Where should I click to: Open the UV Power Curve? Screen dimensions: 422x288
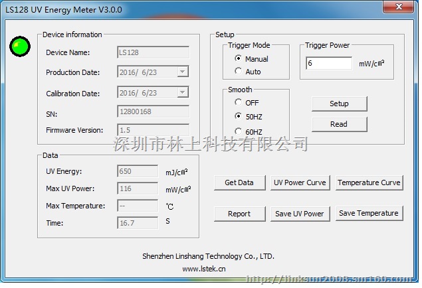(300, 182)
